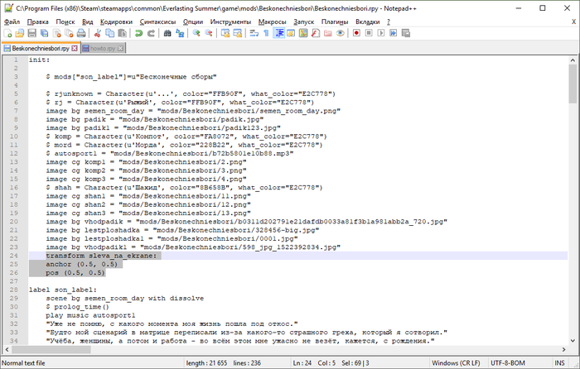
Task: Open the Кодировки menu
Action: click(116, 22)
